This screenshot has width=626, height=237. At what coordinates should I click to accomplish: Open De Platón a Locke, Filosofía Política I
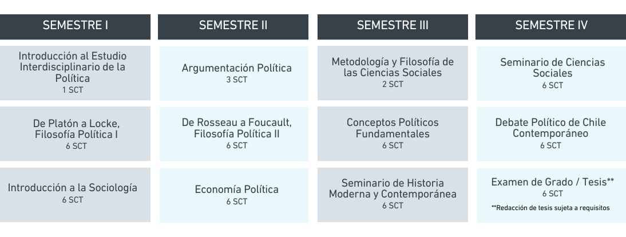(75, 133)
